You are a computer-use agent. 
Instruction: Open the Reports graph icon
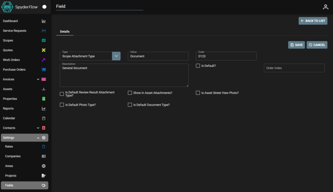[44, 108]
